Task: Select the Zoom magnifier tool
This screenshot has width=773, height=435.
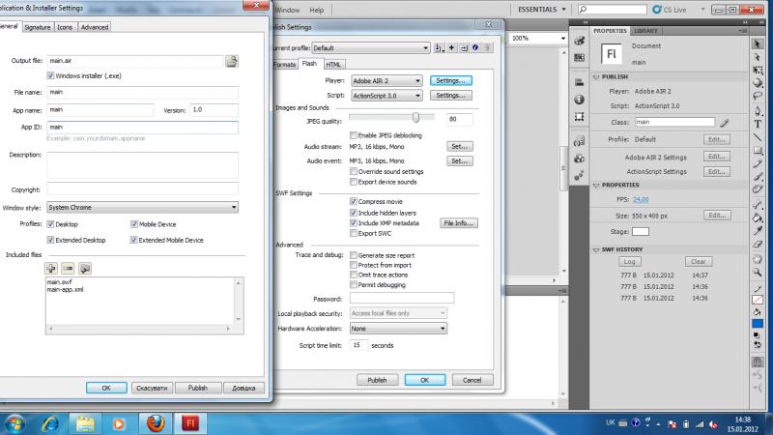Action: [758, 273]
